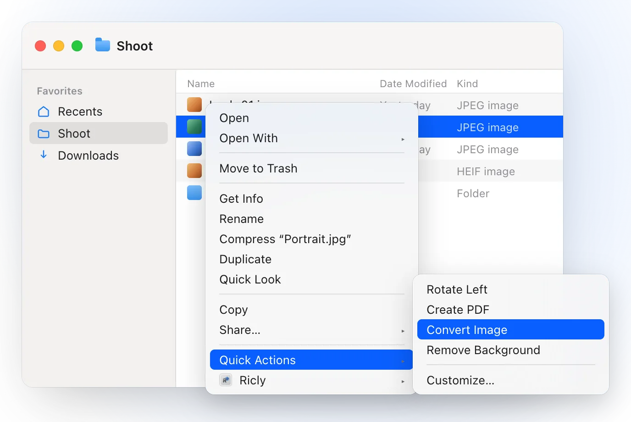The image size is (631, 422).
Task: Choose Move to Trash
Action: [312, 168]
